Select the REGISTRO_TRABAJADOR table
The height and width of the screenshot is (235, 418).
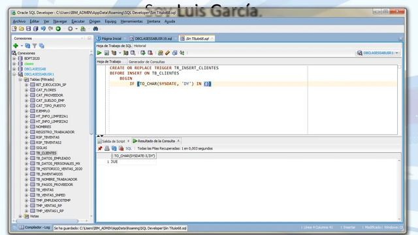tap(55, 132)
